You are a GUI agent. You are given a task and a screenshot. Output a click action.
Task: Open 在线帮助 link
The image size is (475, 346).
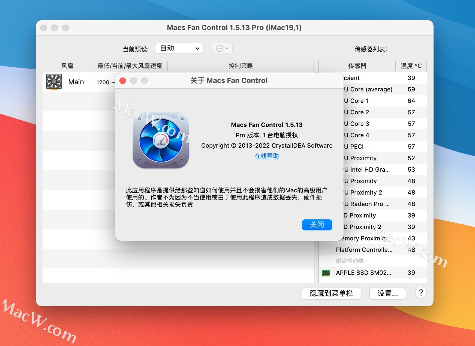266,156
